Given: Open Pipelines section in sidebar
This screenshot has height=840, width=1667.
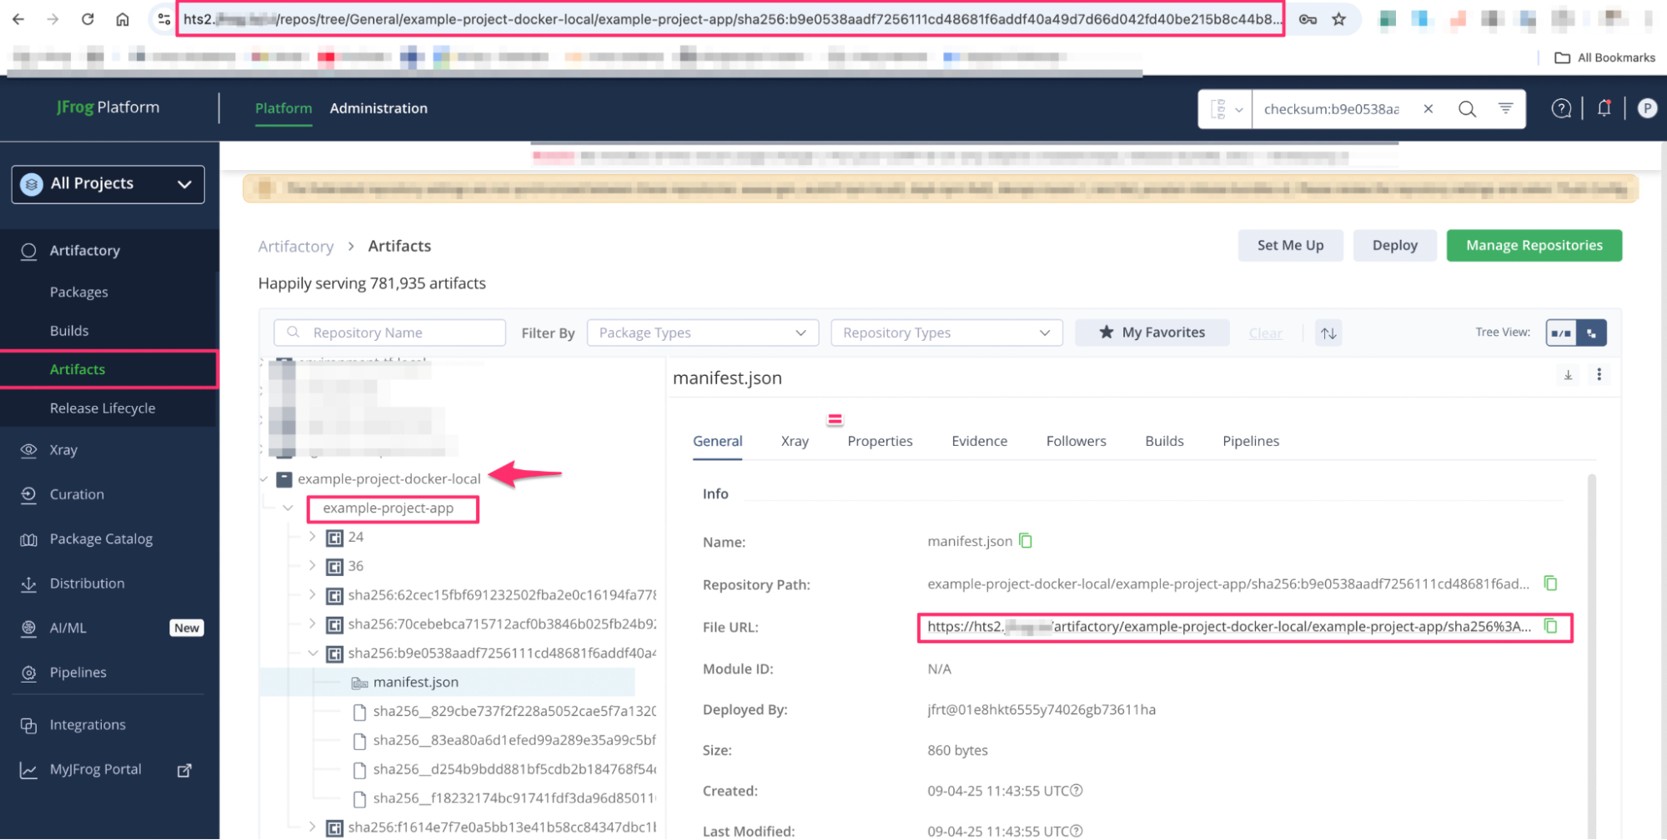Looking at the screenshot, I should pyautogui.click(x=78, y=672).
